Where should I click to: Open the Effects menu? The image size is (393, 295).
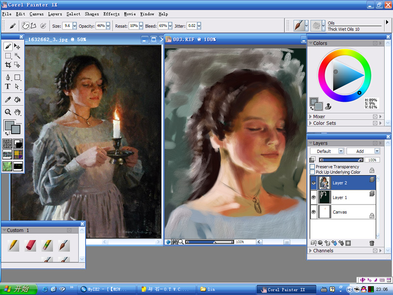click(x=112, y=14)
